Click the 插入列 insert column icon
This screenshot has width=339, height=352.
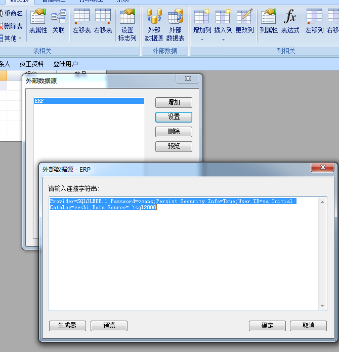(223, 21)
